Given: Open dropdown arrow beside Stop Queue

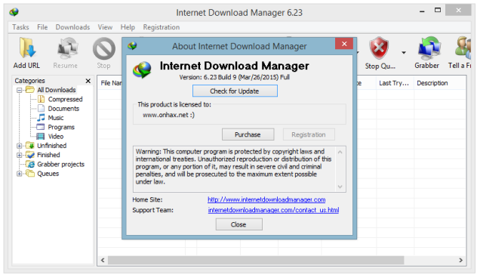Looking at the screenshot, I should [404, 53].
